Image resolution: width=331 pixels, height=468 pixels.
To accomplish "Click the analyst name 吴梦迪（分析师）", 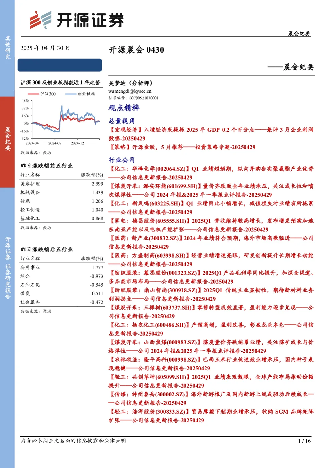I will click(x=131, y=83).
